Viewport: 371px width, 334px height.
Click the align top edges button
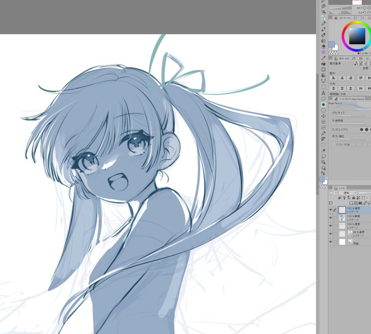[361, 78]
